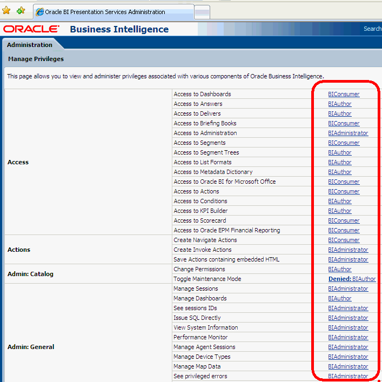The image size is (382, 382).
Task: Click the Access to Scorecard privilege text
Action: click(x=200, y=221)
